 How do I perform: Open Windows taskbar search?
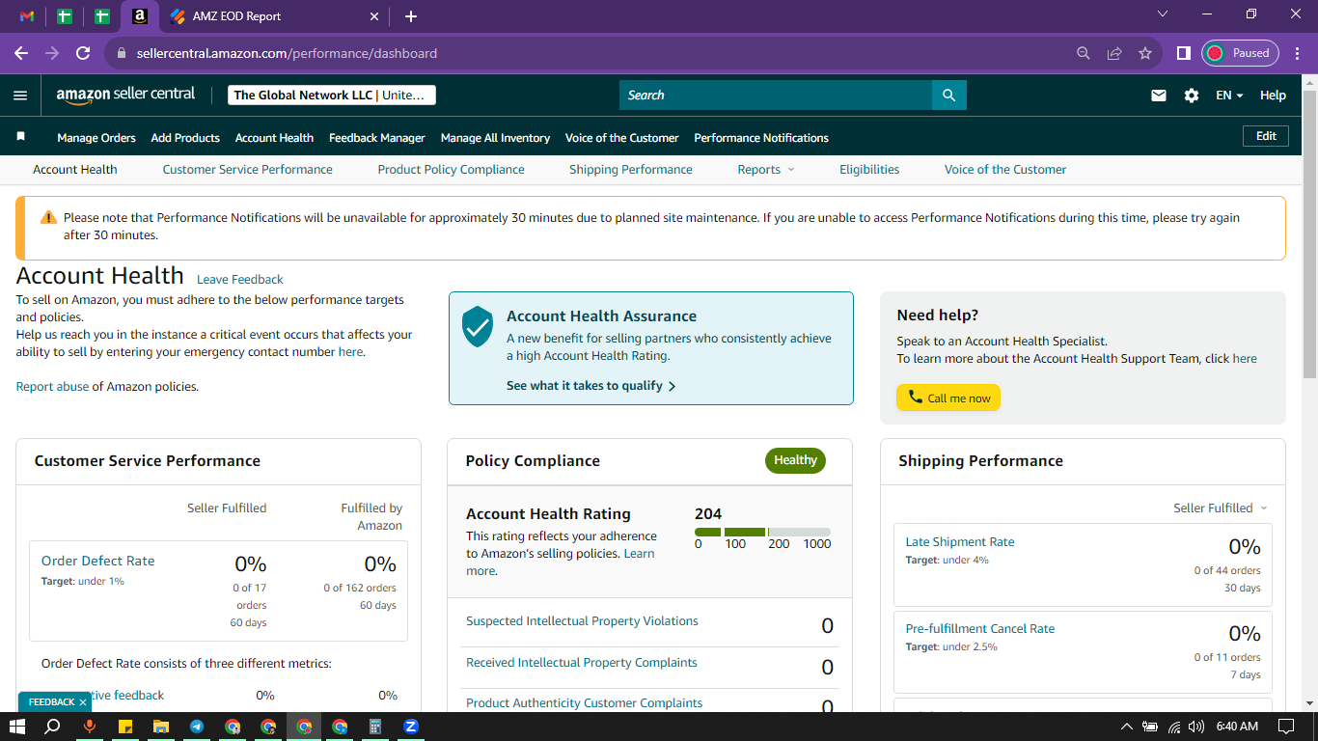coord(53,727)
